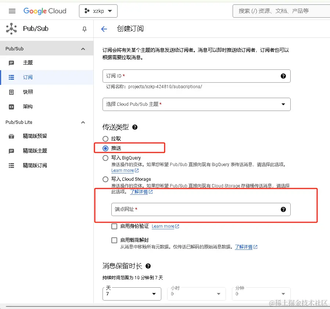Open the hamburger navigation menu
Viewport: 330px width, 309px height.
[x=12, y=11]
